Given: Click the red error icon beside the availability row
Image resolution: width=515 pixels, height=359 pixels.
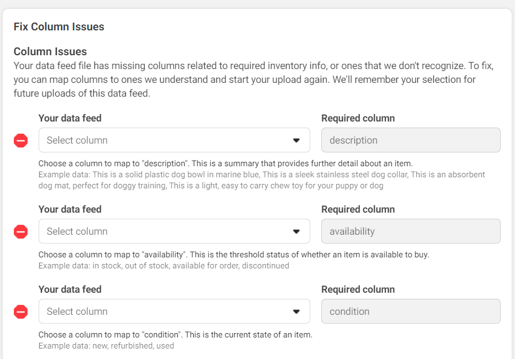Looking at the screenshot, I should point(20,231).
